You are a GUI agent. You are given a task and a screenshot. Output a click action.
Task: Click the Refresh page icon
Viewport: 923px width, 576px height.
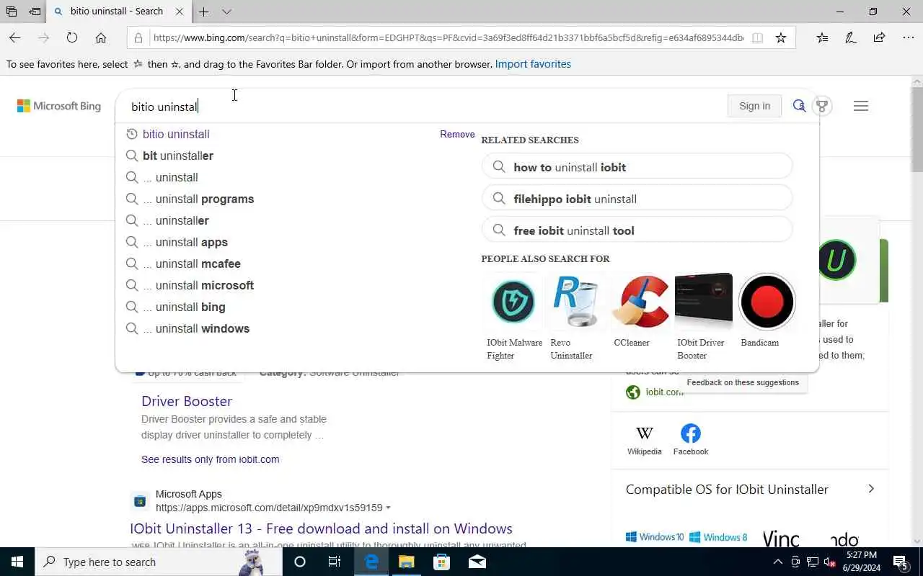[72, 38]
